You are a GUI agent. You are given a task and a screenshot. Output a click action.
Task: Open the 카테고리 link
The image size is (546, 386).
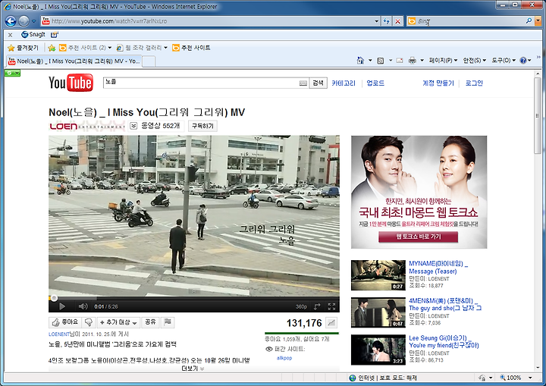(x=344, y=83)
